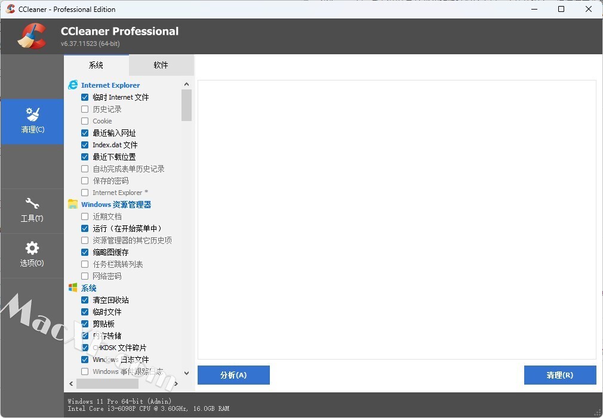Uncheck 清空回收站 checkbox
This screenshot has width=603, height=418.
coord(85,300)
